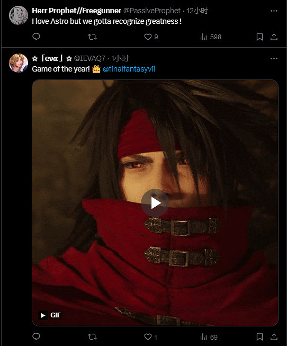Image resolution: width=287 pixels, height=346 pixels.
Task: Reply to Herr Prophet's Astro tweet
Action: tap(36, 37)
